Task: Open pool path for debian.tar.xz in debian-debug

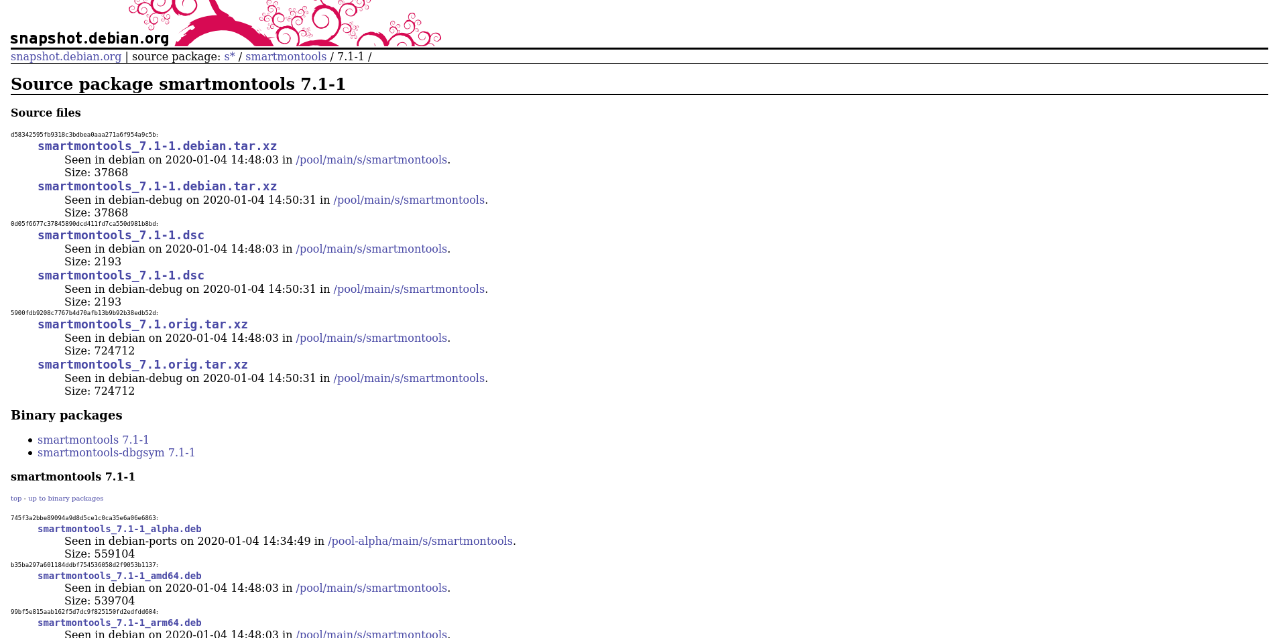Action: pos(409,200)
